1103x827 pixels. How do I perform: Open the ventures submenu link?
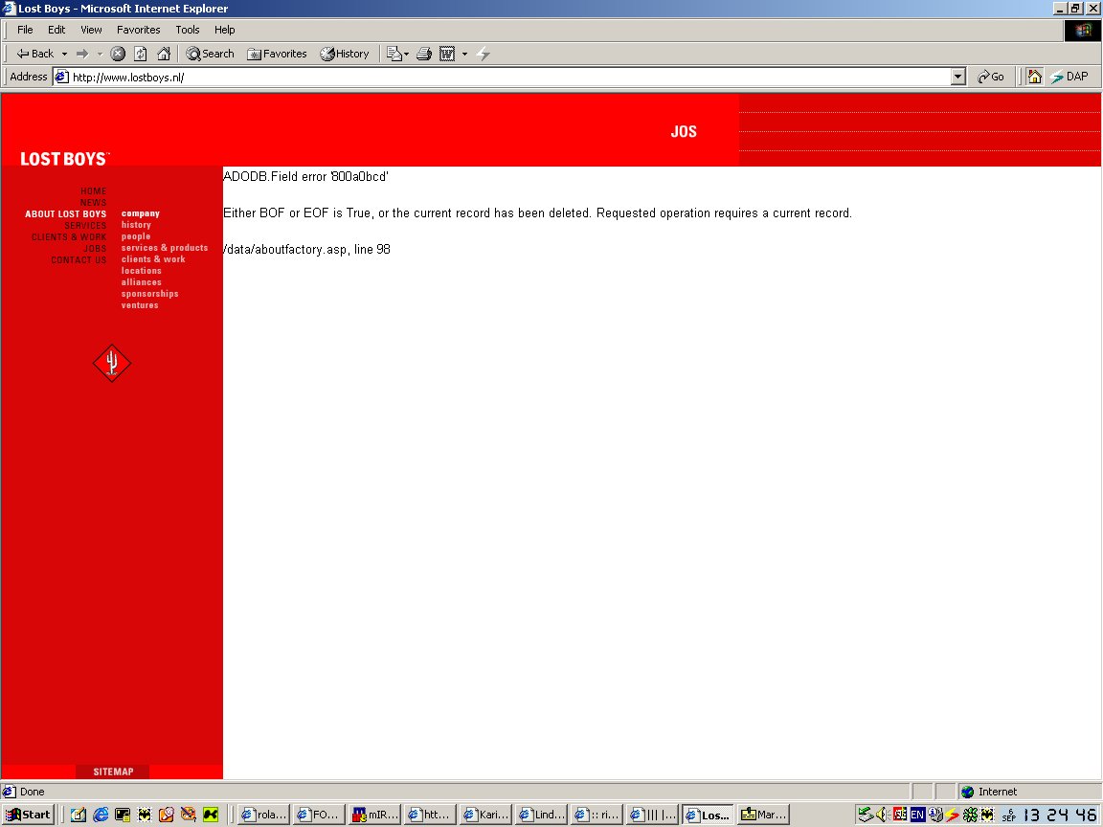coord(140,305)
